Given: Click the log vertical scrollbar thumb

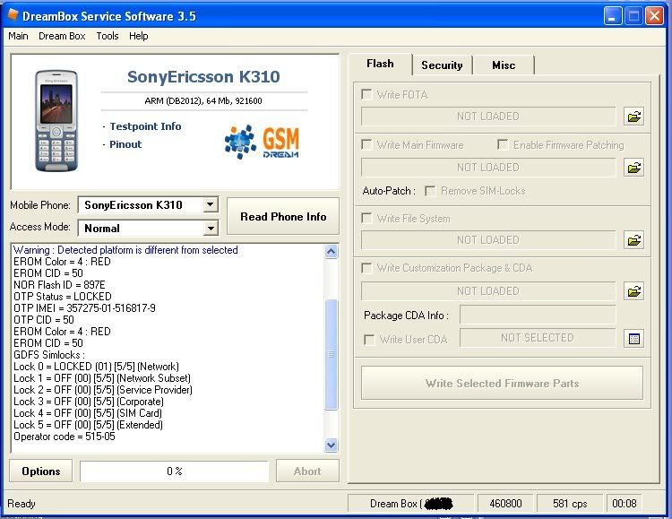Looking at the screenshot, I should click(x=331, y=354).
